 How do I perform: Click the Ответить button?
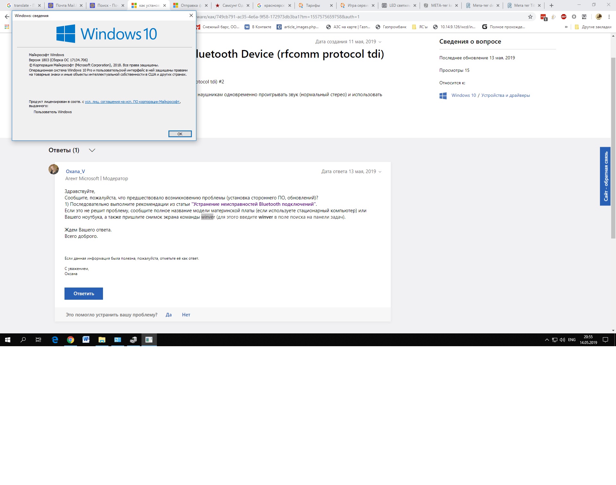click(x=84, y=294)
